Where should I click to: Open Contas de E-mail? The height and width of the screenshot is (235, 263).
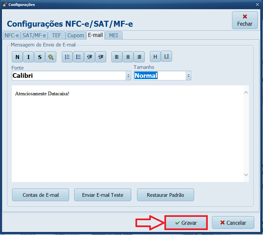pos(40,195)
